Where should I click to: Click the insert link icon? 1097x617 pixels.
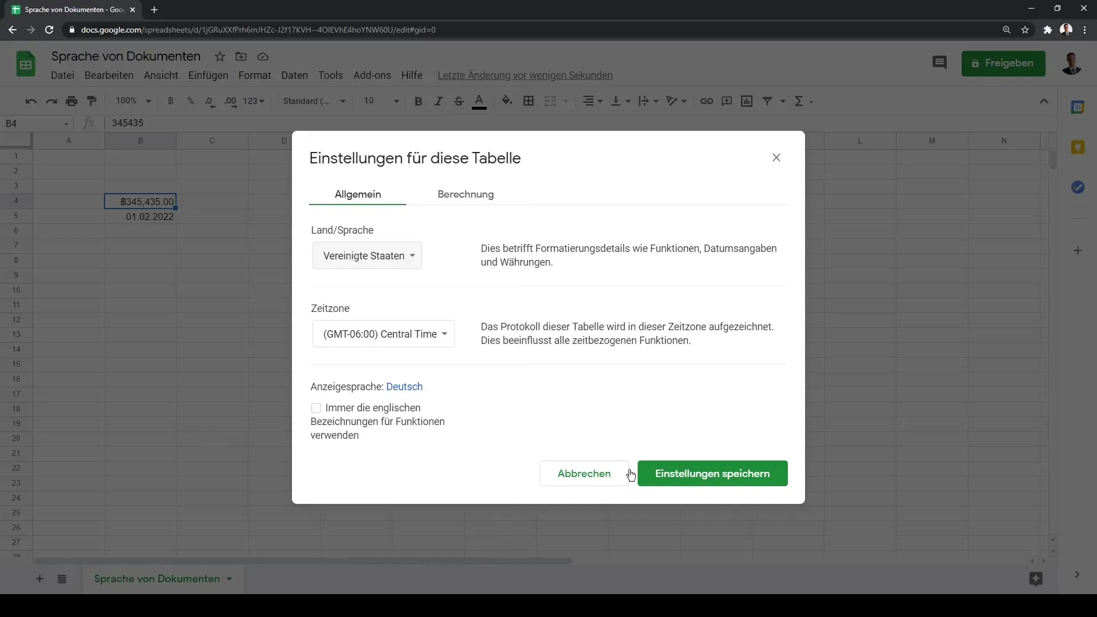(x=707, y=101)
